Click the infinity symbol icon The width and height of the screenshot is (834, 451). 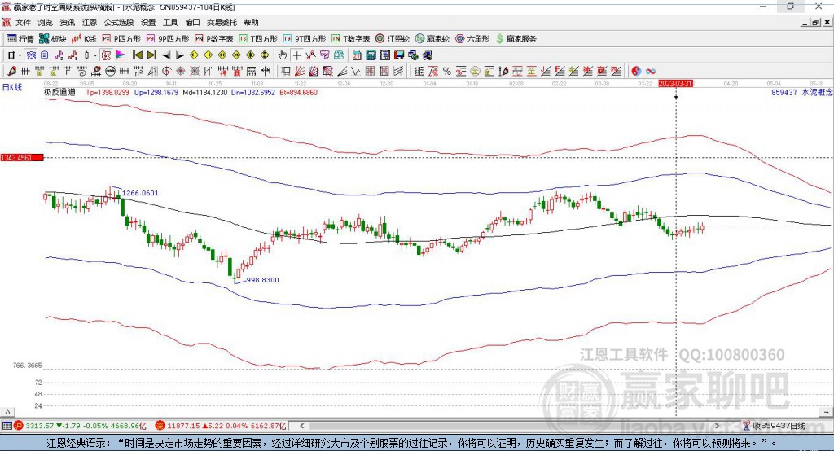(651, 72)
